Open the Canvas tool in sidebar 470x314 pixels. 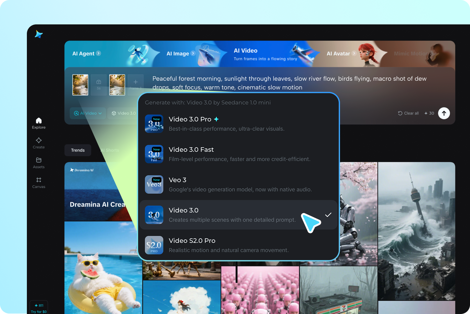[39, 183]
